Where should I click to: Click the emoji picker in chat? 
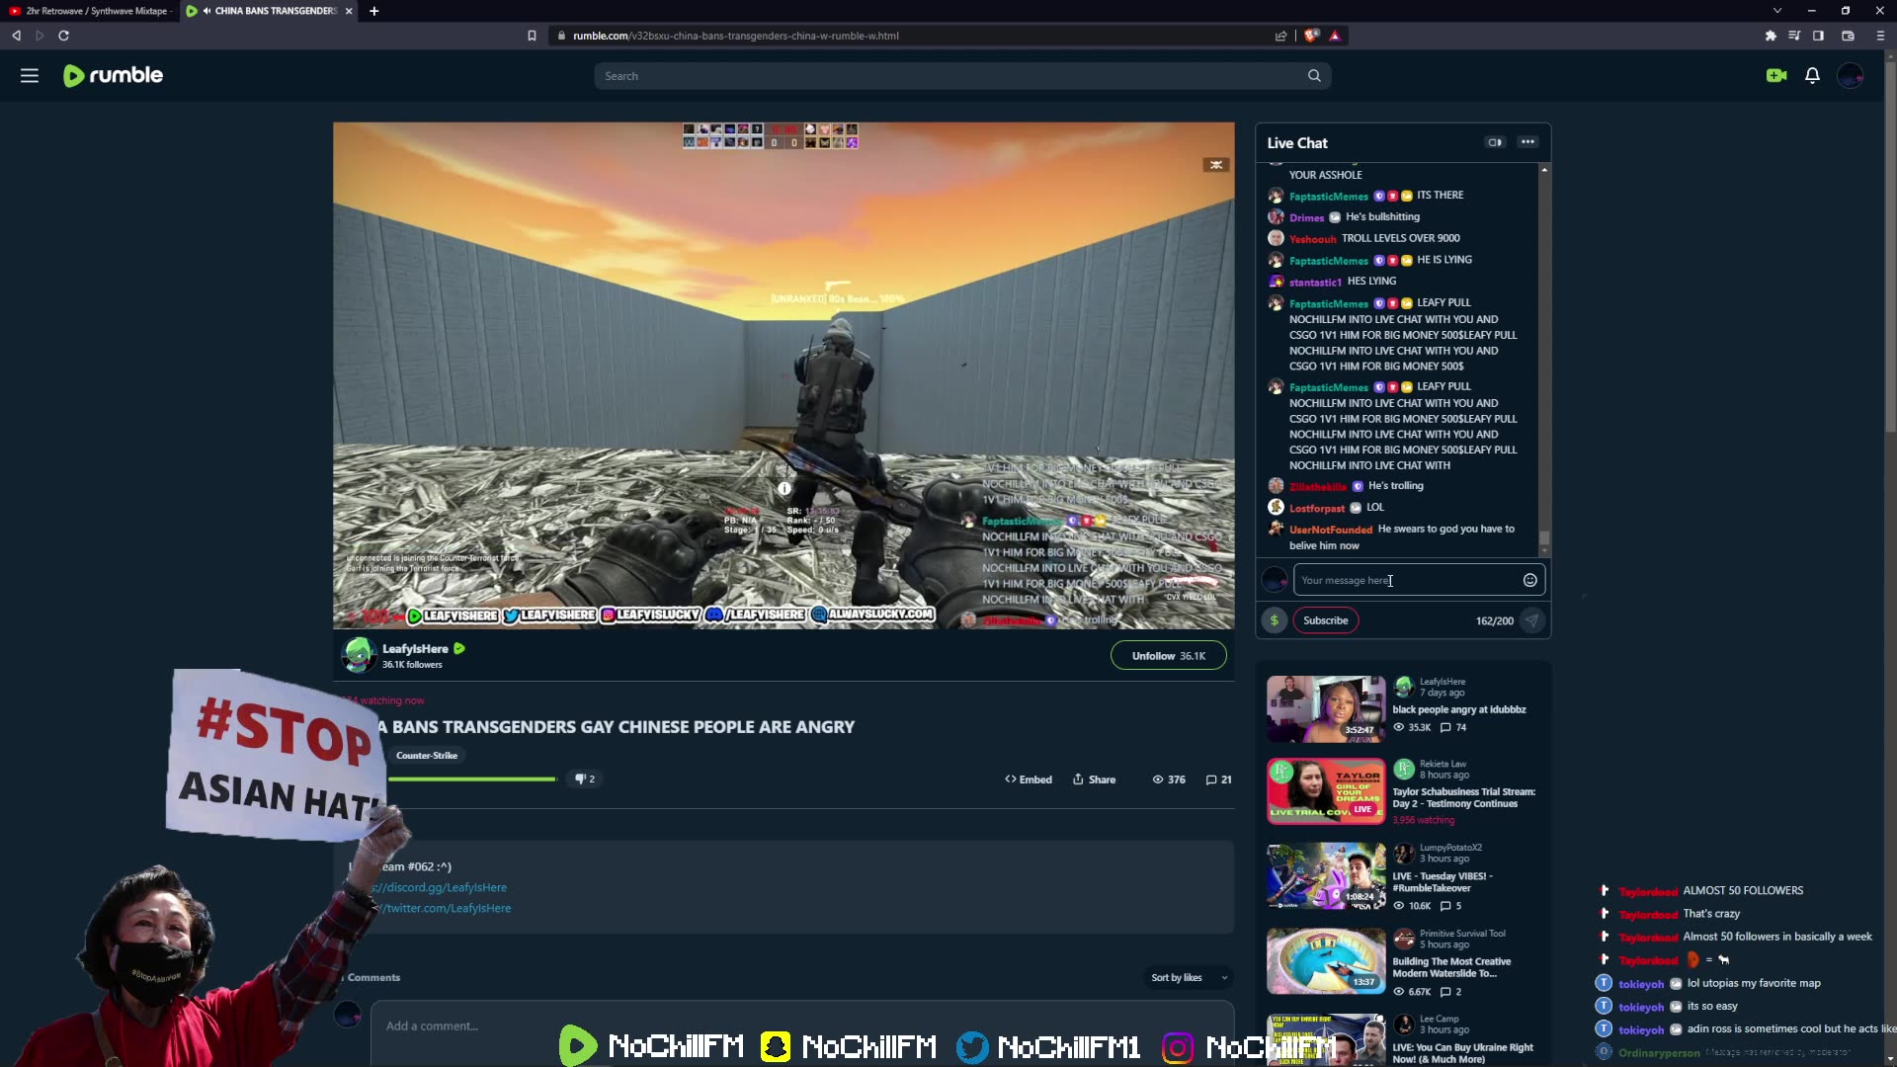pyautogui.click(x=1529, y=581)
